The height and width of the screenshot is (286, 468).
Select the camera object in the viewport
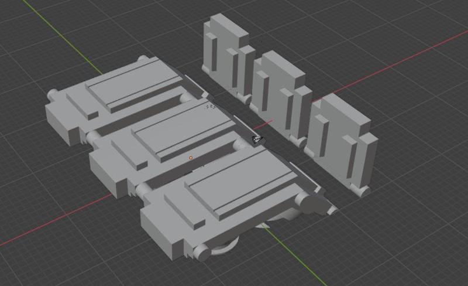pyautogui.click(x=257, y=139)
